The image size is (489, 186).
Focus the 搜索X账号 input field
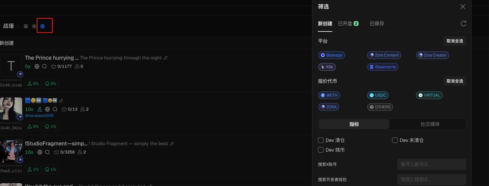point(432,164)
